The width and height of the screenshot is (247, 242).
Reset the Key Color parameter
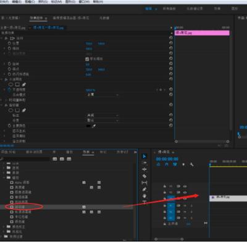point(170,126)
